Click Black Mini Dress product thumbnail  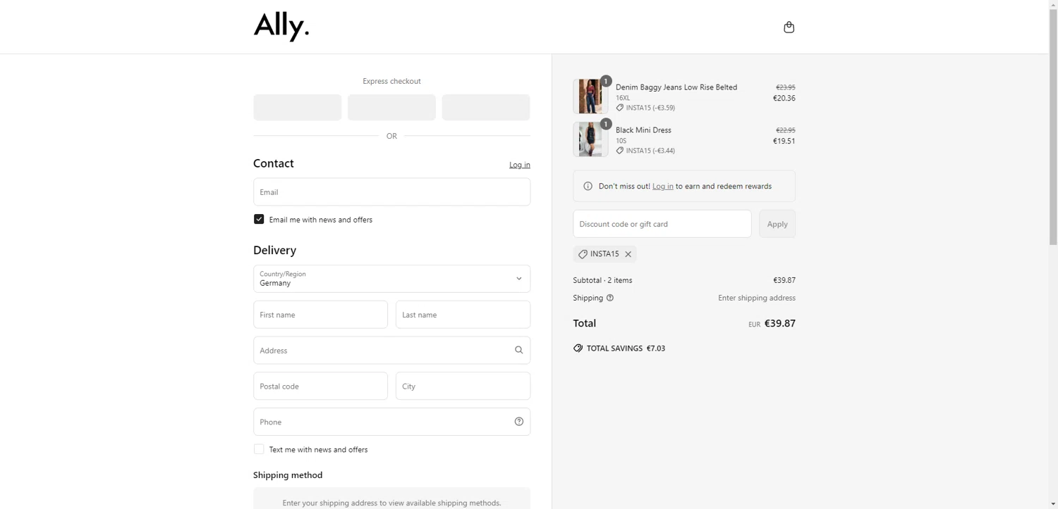(x=590, y=139)
